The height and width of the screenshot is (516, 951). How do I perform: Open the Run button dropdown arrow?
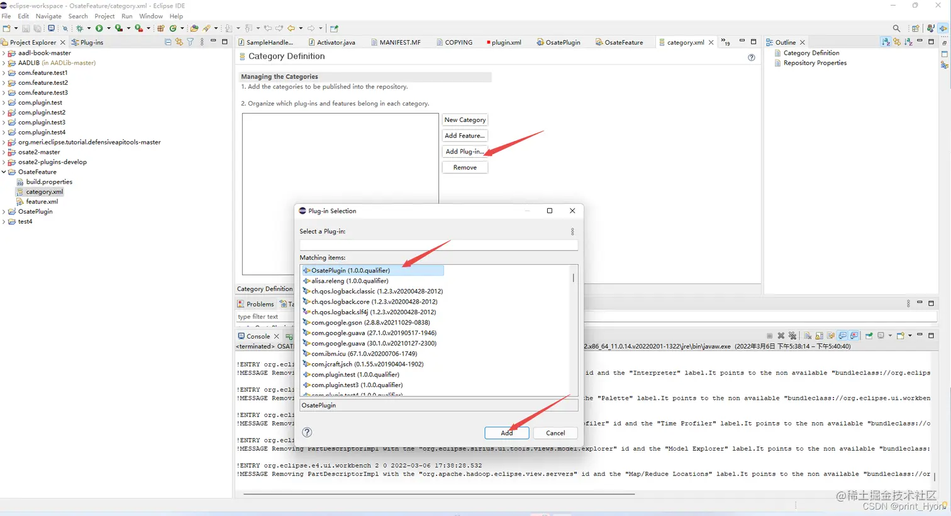click(108, 28)
